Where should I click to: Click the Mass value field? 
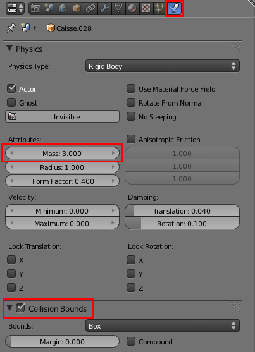pyautogui.click(x=62, y=154)
